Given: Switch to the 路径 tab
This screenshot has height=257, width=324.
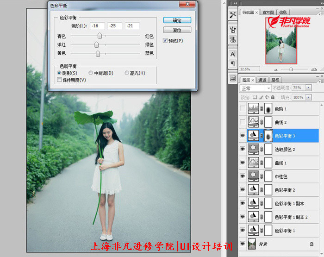Looking at the screenshot, I should tap(275, 80).
